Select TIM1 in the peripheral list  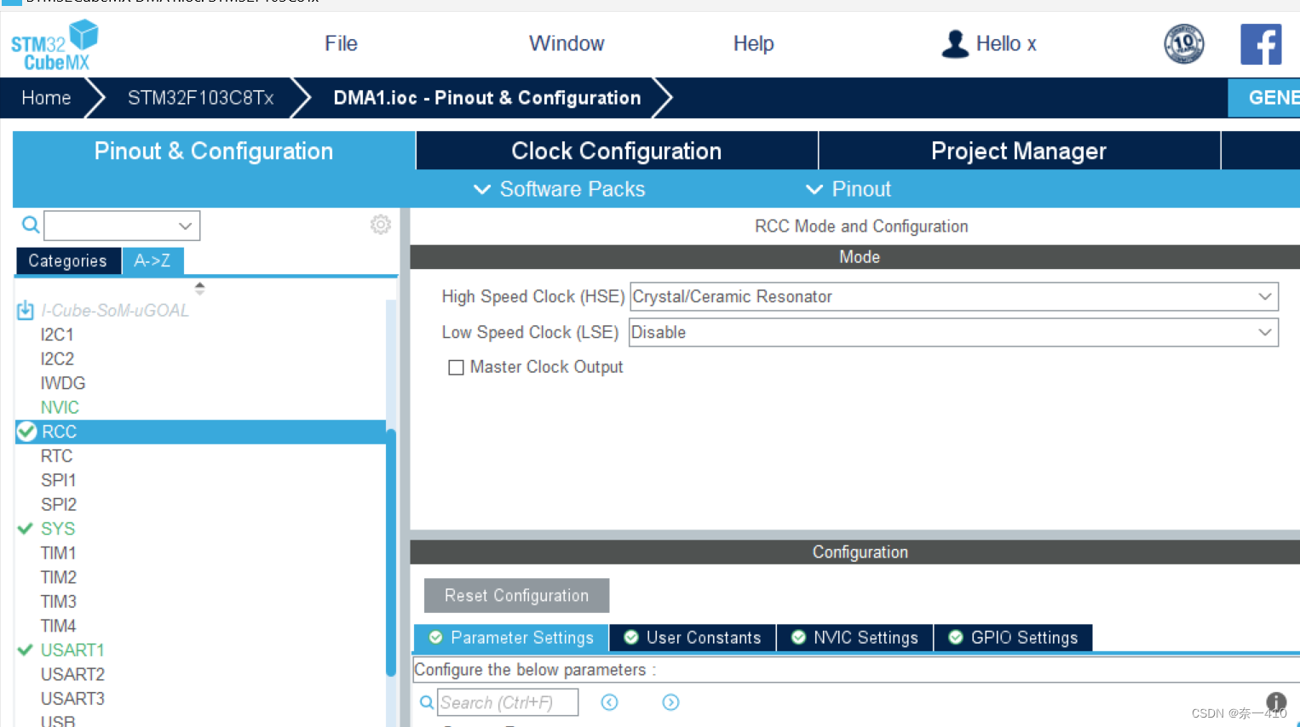click(59, 552)
